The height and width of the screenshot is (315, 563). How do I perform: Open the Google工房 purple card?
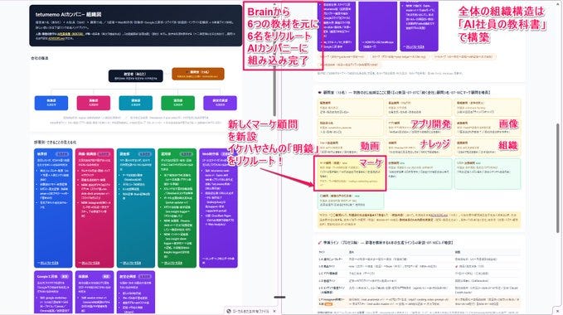pyautogui.click(x=53, y=292)
